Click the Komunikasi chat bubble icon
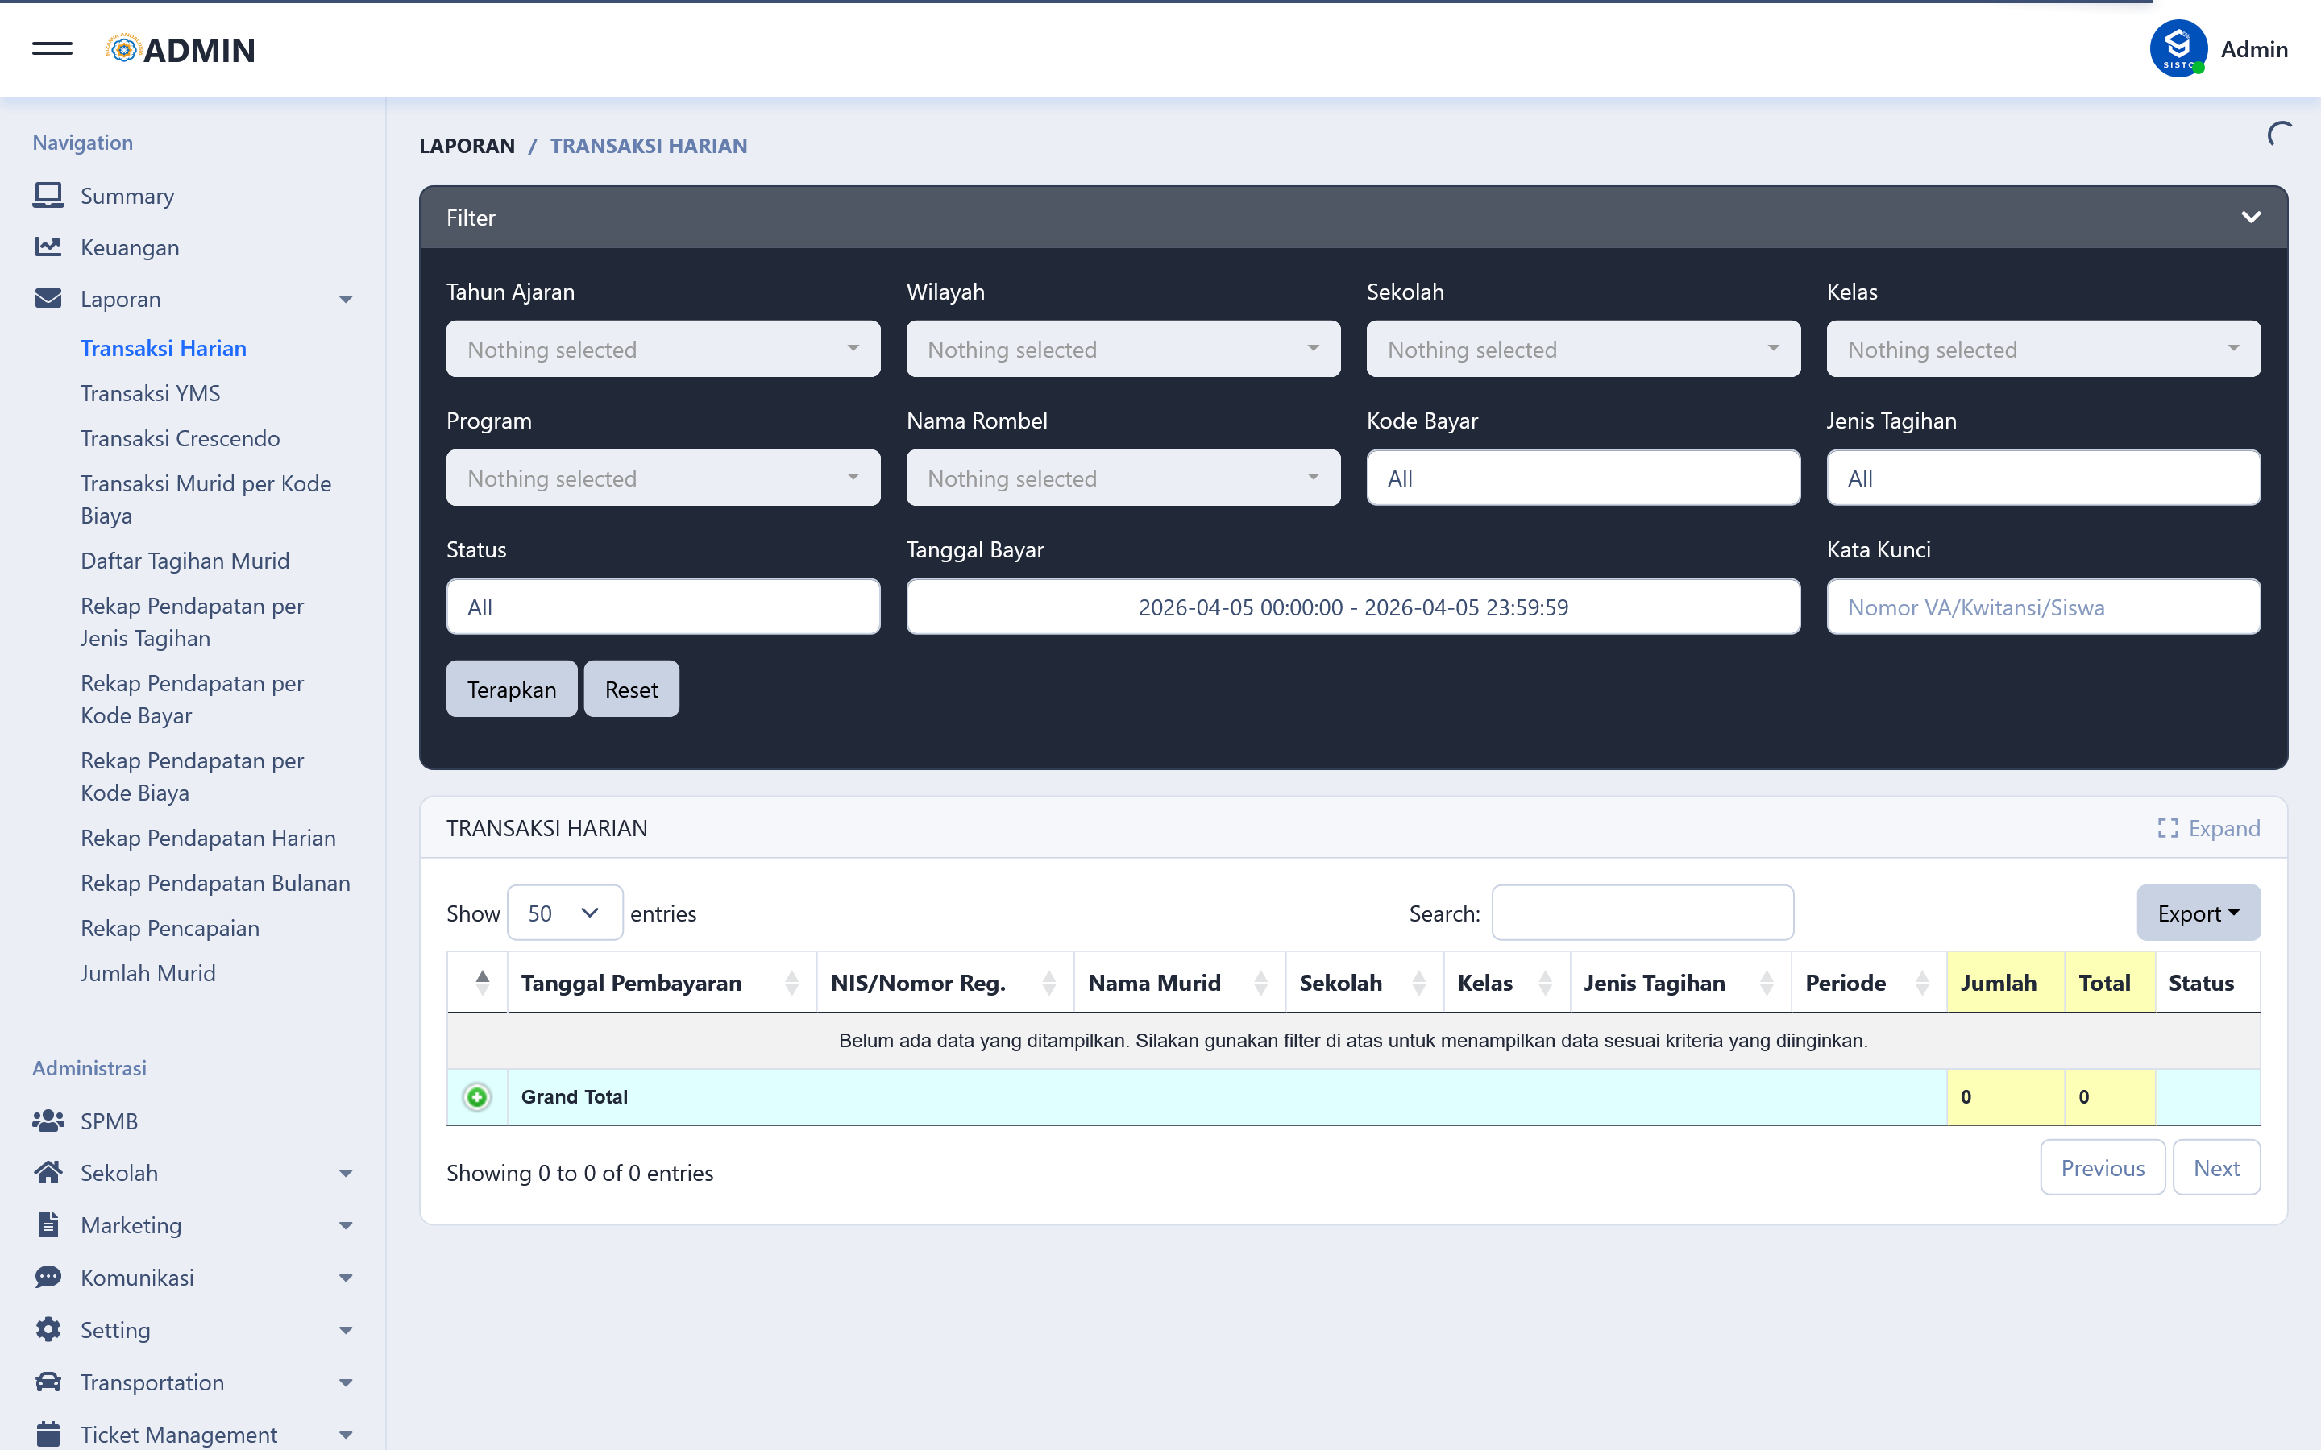Image resolution: width=2321 pixels, height=1450 pixels. 48,1278
